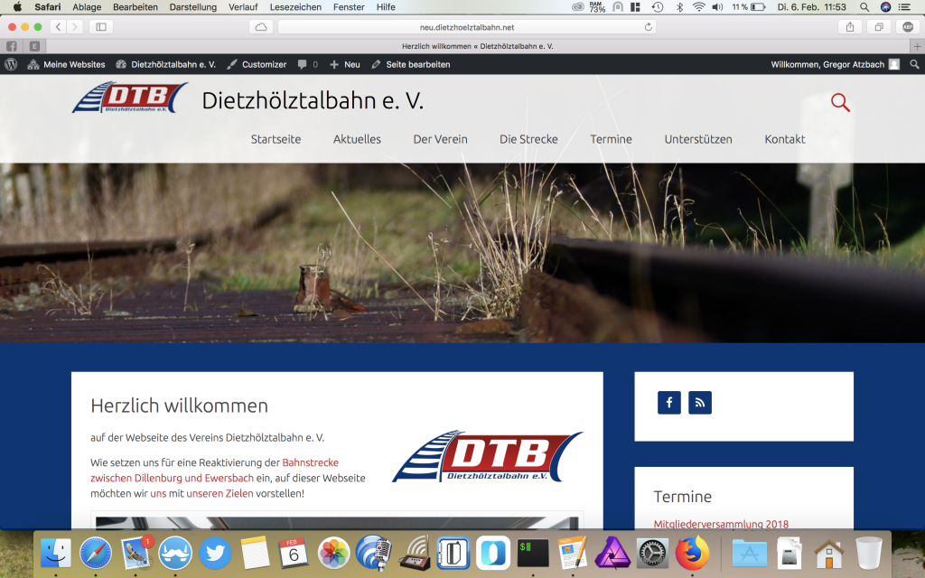Open the Trash in the dock
Screen dimensions: 925x578
pyautogui.click(x=868, y=554)
